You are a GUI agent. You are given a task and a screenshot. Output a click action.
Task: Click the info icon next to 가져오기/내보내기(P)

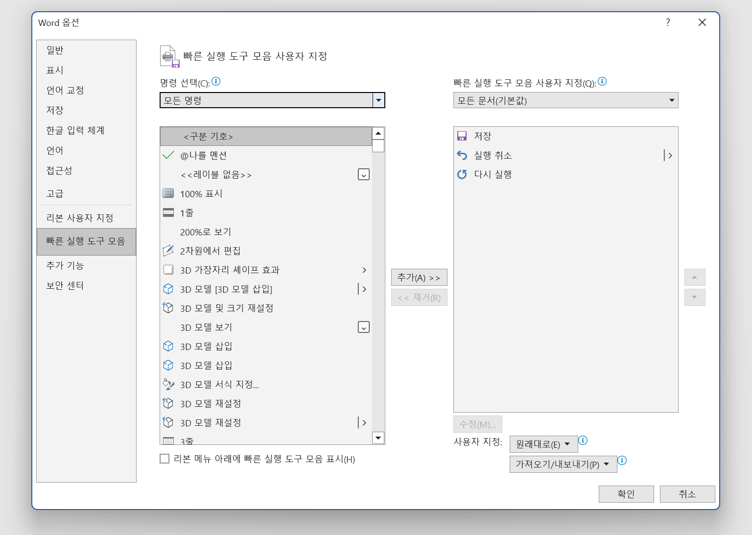622,460
